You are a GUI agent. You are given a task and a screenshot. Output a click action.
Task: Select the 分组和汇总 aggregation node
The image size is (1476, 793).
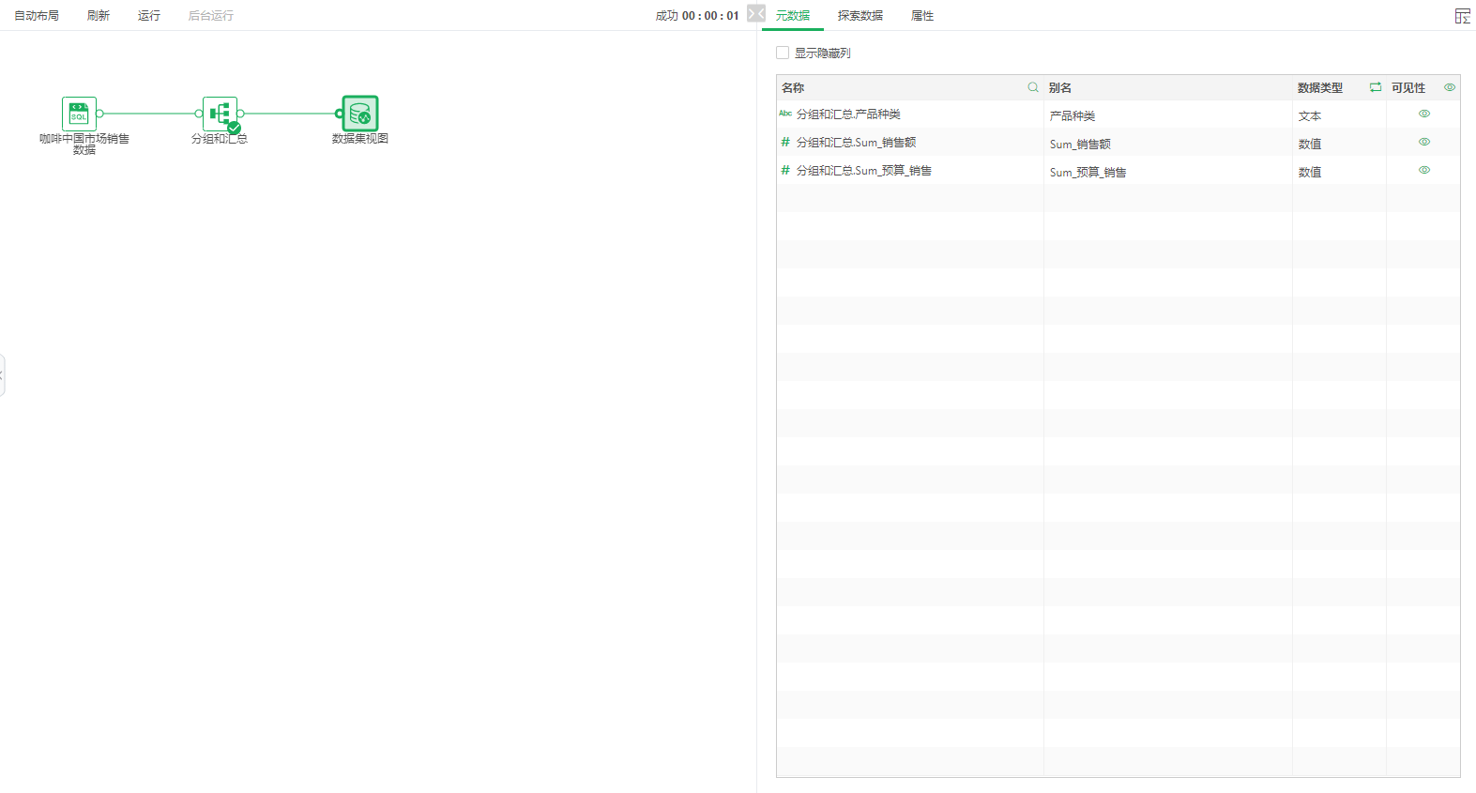click(x=220, y=114)
